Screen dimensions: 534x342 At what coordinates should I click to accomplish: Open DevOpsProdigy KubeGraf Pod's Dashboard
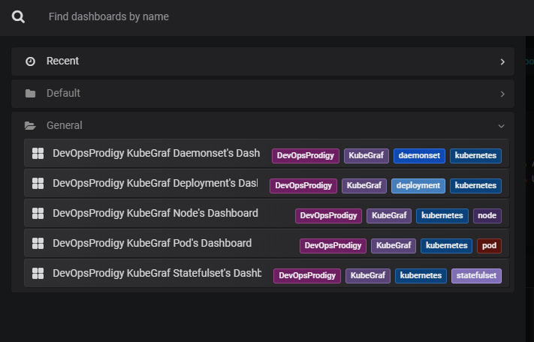coord(152,244)
